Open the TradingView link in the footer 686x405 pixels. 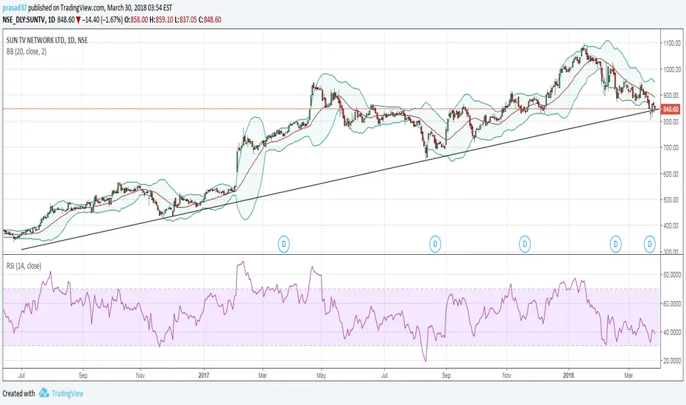(68, 393)
